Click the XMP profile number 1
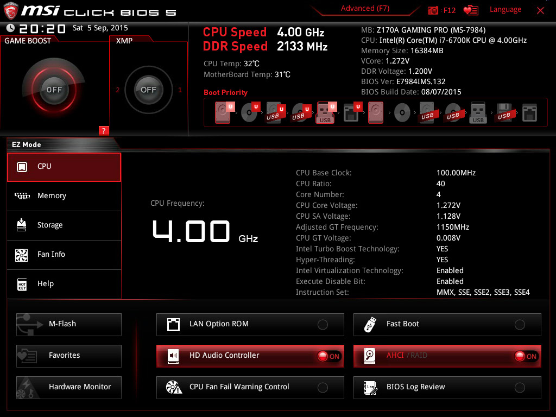Viewport: 556px width, 417px height. click(180, 90)
